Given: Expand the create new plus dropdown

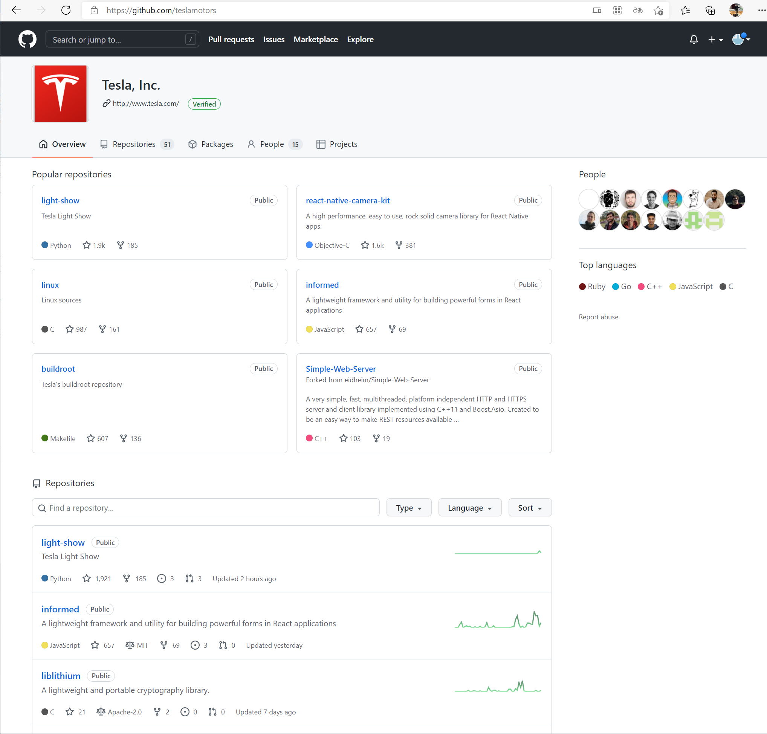Looking at the screenshot, I should tap(715, 40).
